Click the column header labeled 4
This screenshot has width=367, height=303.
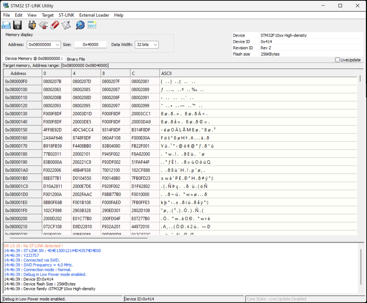86,73
